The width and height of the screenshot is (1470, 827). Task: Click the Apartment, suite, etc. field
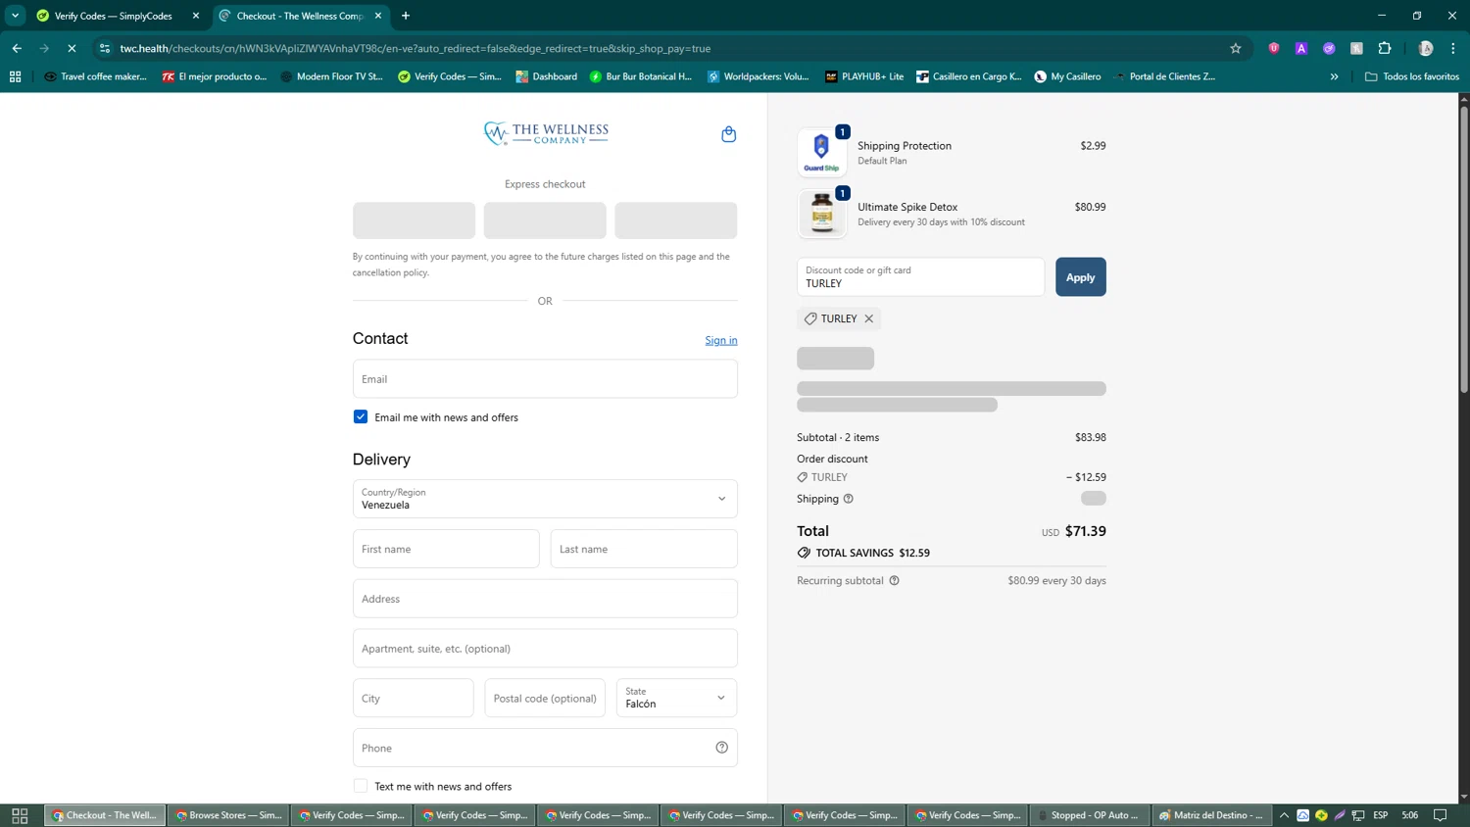click(x=545, y=649)
